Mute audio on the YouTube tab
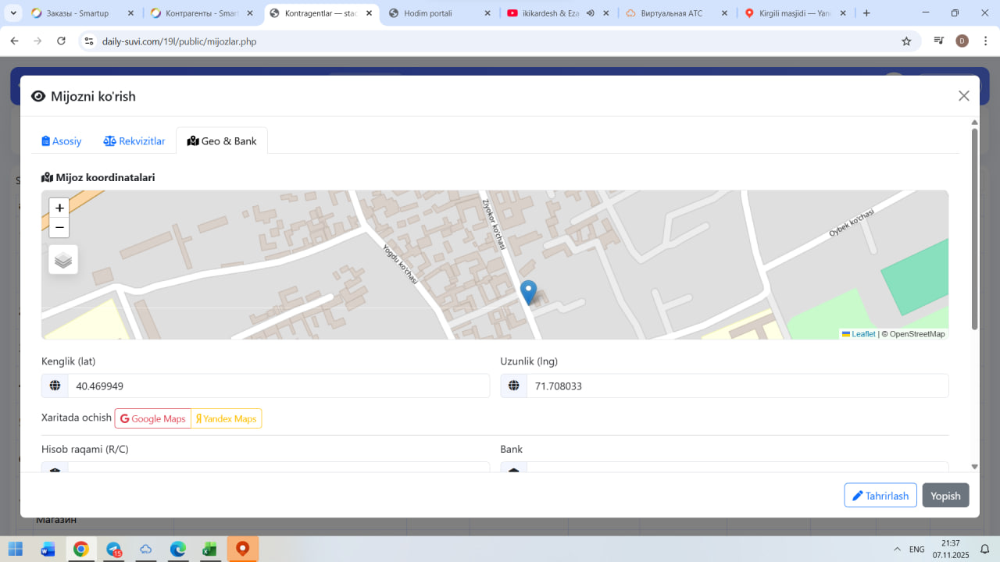 coord(591,13)
